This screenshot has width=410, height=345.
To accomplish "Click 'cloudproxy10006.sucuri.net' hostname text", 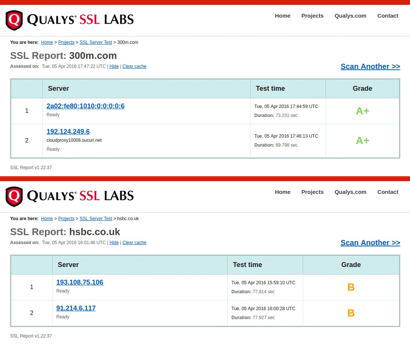I will 74,140.
